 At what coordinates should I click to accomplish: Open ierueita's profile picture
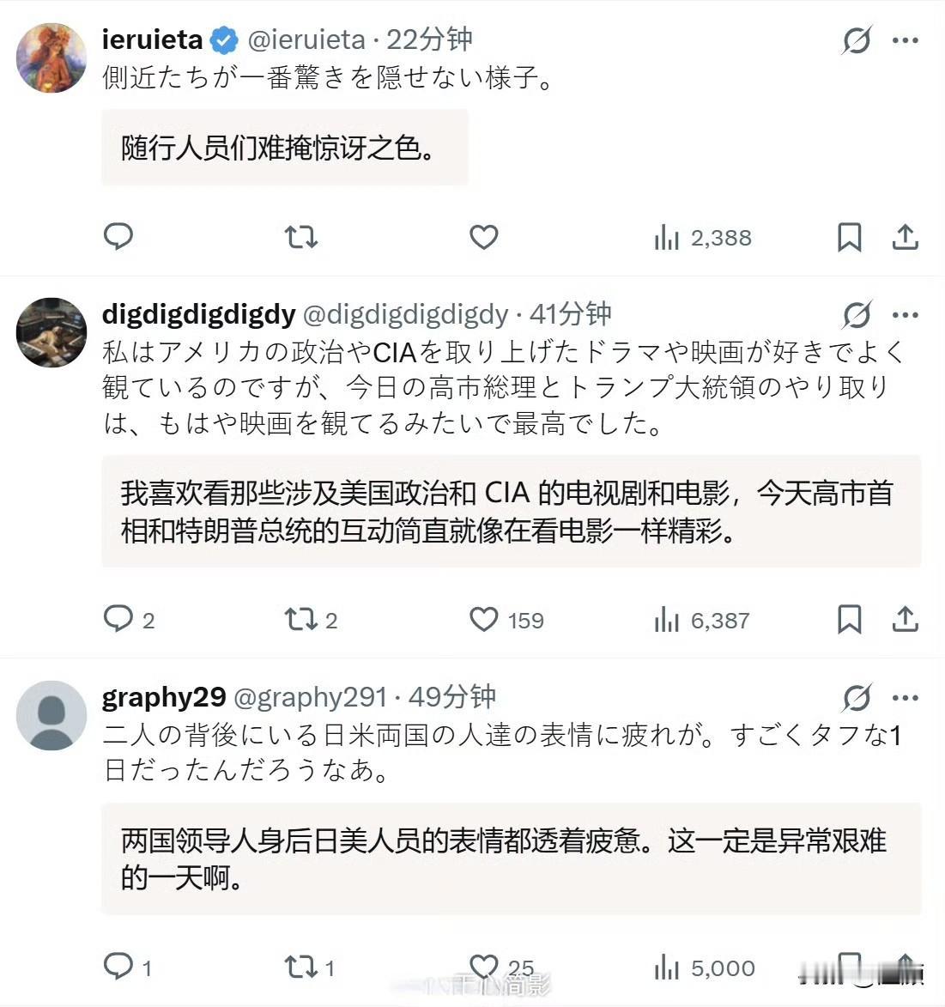51,58
